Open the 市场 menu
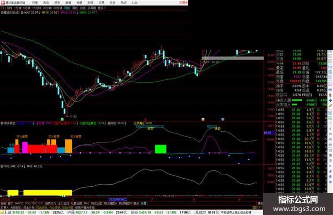The width and height of the screenshot is (333, 215). point(46,2)
